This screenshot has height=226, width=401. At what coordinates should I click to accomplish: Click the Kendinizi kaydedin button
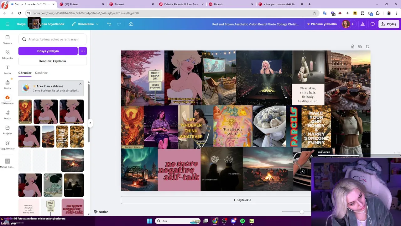click(53, 61)
